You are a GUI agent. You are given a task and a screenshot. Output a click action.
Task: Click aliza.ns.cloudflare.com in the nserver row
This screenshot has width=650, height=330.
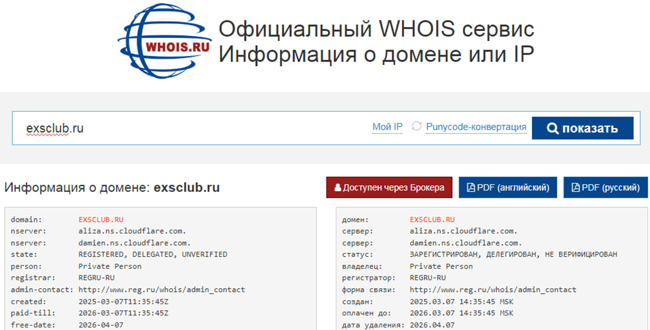click(133, 232)
